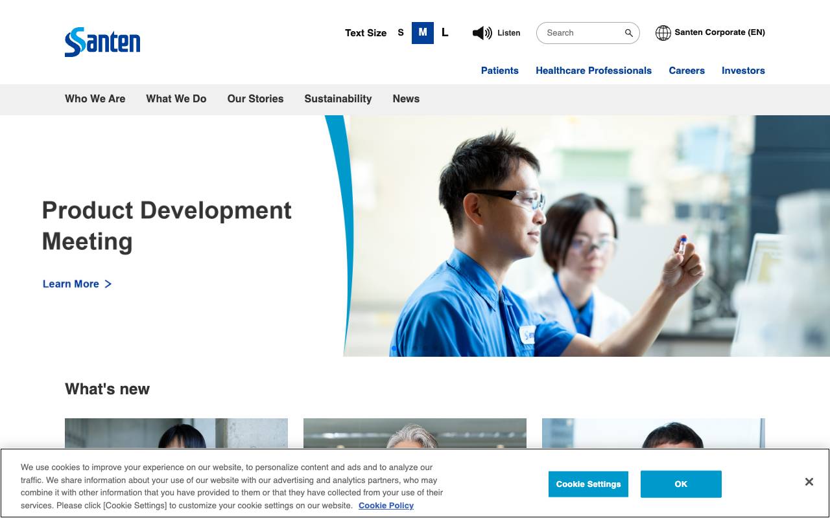
Task: Open Cookie Settings
Action: [588, 484]
